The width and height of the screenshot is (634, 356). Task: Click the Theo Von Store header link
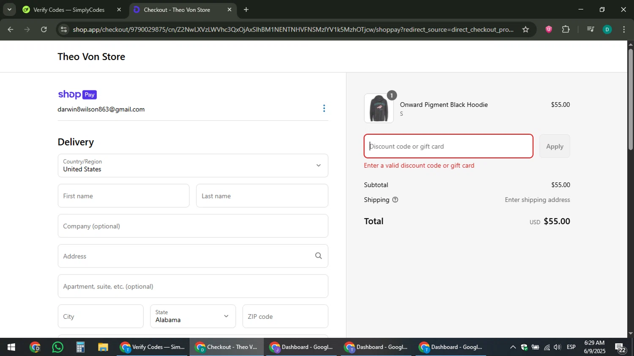pyautogui.click(x=91, y=57)
